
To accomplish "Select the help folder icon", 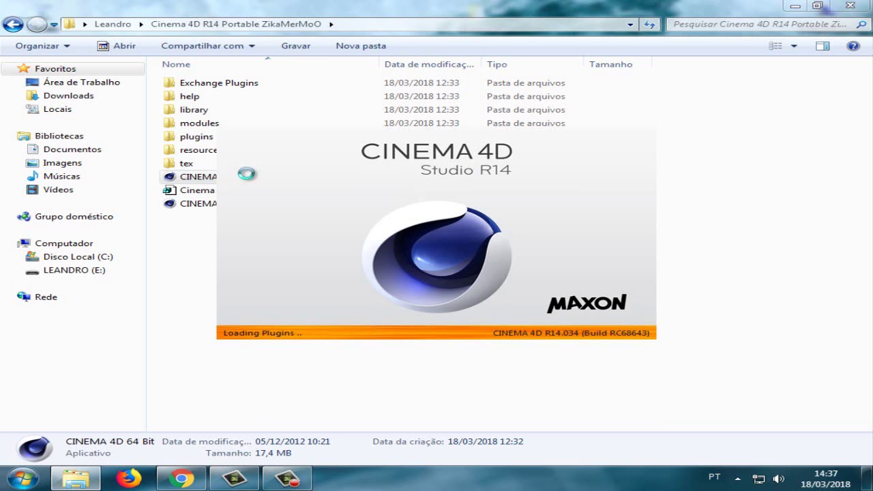I will (x=169, y=96).
